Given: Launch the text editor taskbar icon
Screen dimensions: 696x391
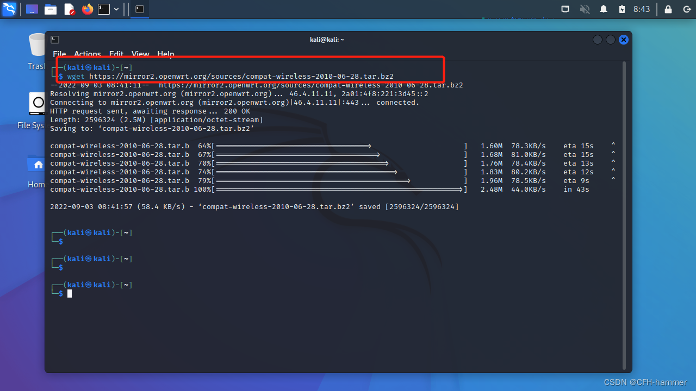Looking at the screenshot, I should (69, 9).
